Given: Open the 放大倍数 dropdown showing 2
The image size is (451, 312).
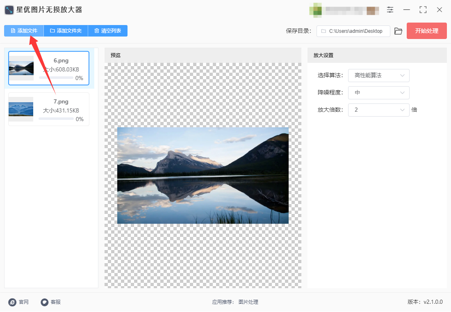Looking at the screenshot, I should pos(378,110).
